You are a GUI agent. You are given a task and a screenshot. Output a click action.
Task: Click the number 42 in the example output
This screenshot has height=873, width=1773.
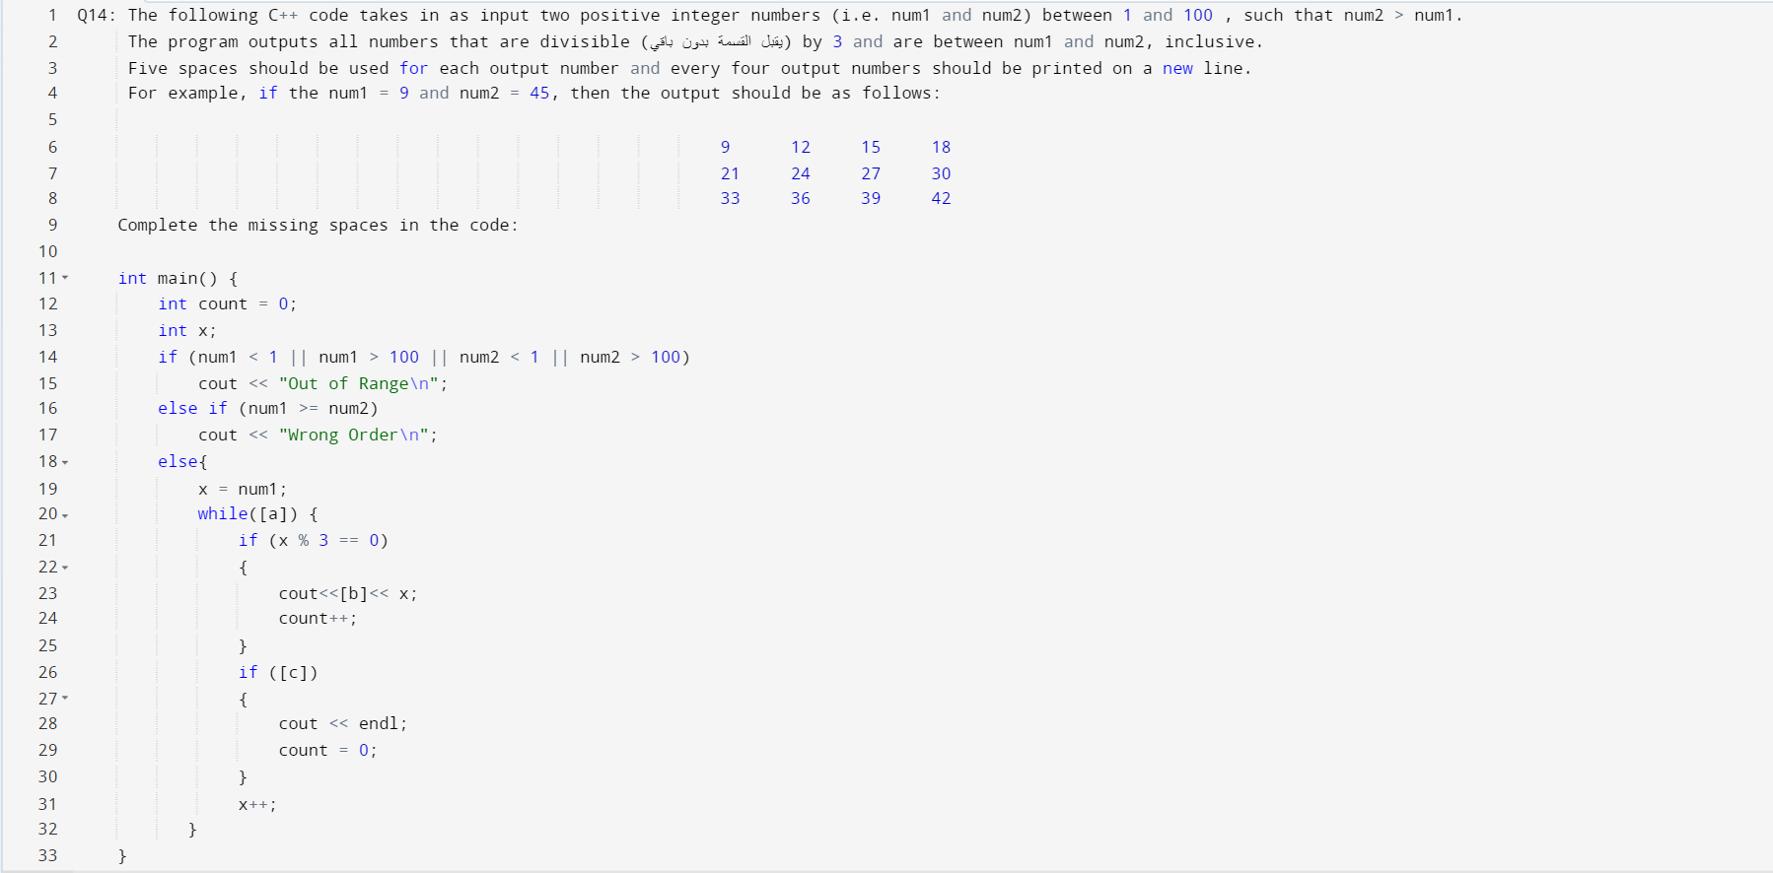[941, 198]
